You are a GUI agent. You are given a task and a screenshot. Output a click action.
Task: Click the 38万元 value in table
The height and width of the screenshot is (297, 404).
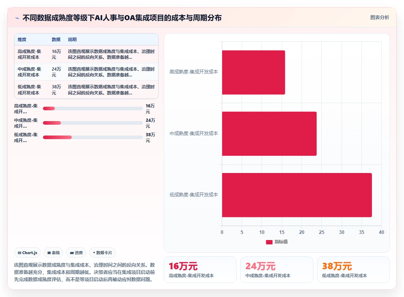pos(56,90)
